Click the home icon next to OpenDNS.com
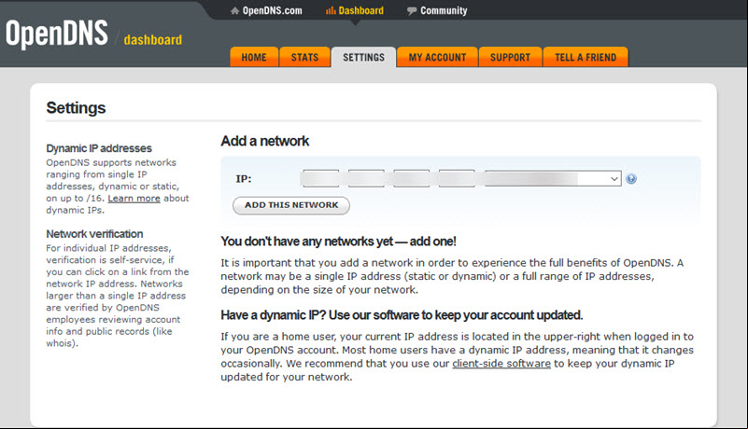The height and width of the screenshot is (429, 748). tap(234, 11)
